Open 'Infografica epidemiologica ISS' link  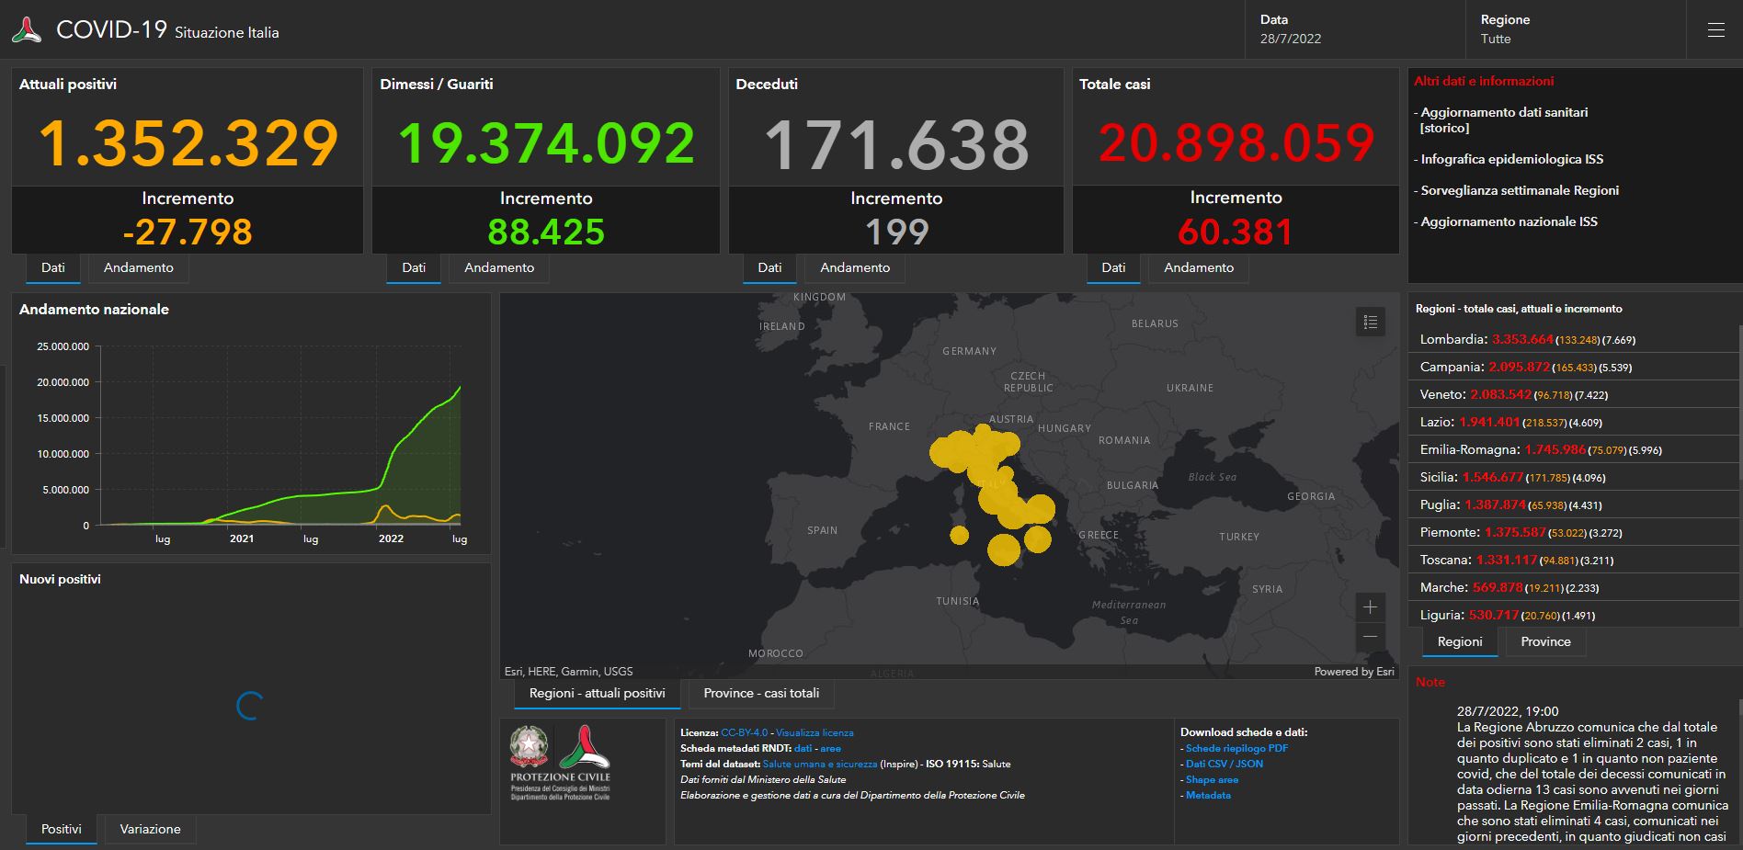(x=1511, y=159)
